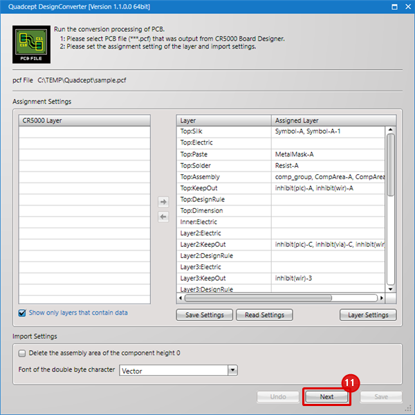Click the Layer column header
This screenshot has width=415, height=415.
point(224,120)
